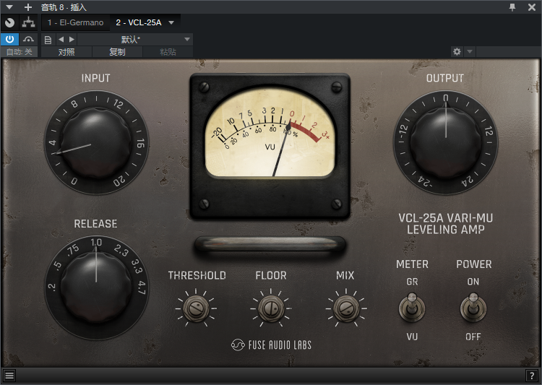This screenshot has width=542, height=385.
Task: Open the routing view icon
Action: (28, 23)
